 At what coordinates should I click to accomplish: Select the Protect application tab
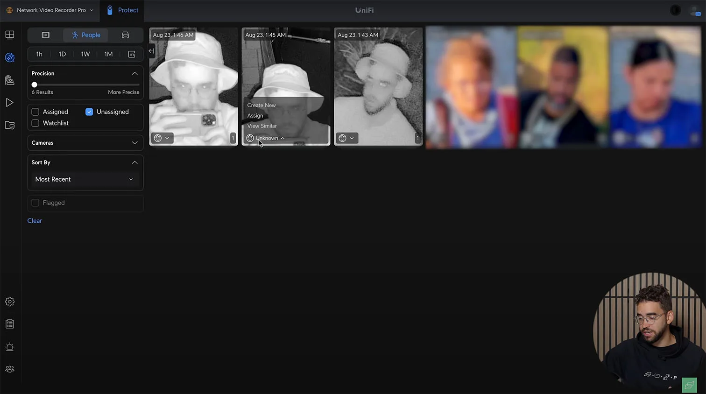[122, 10]
